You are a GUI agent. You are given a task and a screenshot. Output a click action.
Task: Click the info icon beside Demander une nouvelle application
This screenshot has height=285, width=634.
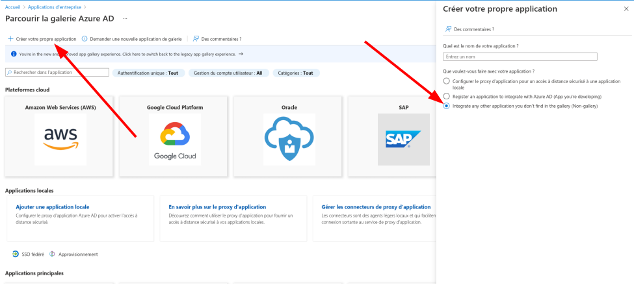(85, 39)
